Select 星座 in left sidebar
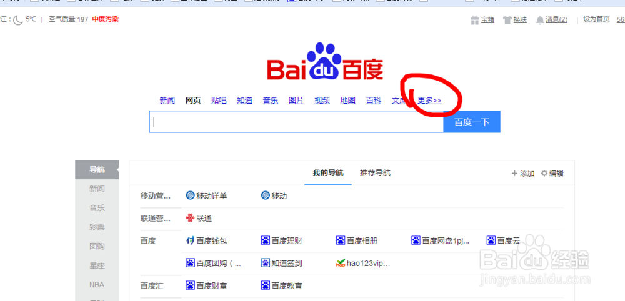 pos(97,265)
